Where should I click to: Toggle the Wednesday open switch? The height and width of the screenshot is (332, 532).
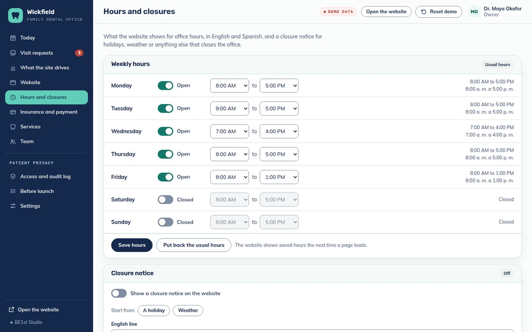165,131
